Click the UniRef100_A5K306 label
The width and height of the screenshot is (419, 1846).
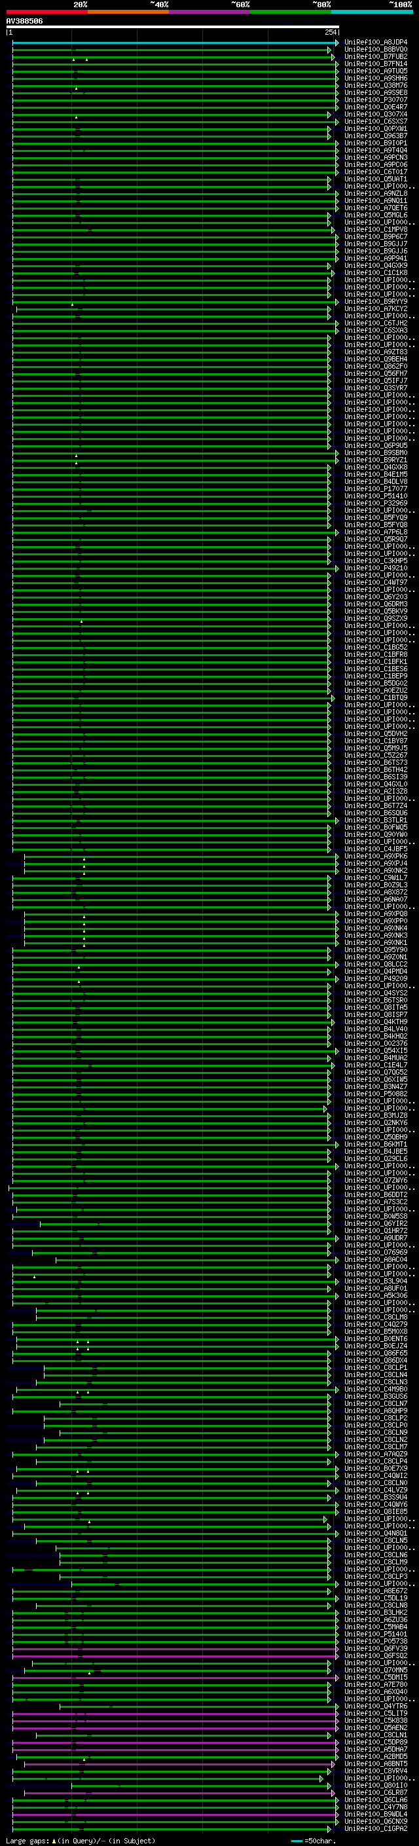[x=376, y=1296]
